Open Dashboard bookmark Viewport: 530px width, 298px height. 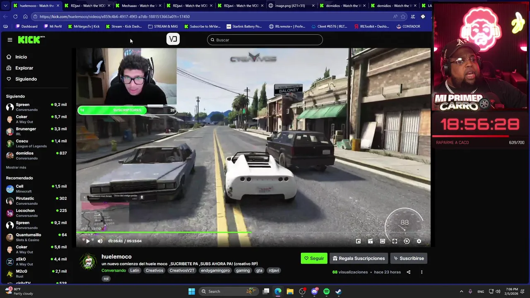(26, 26)
